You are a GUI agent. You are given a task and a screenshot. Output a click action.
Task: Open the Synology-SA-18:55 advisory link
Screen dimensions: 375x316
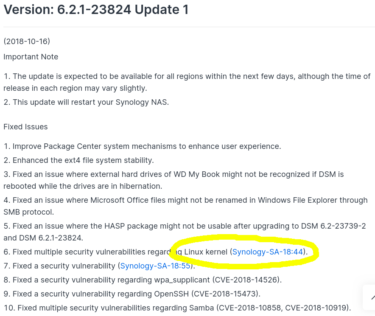(x=155, y=266)
